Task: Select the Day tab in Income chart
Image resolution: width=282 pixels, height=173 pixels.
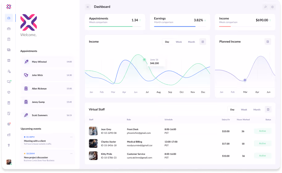Action: click(x=167, y=42)
